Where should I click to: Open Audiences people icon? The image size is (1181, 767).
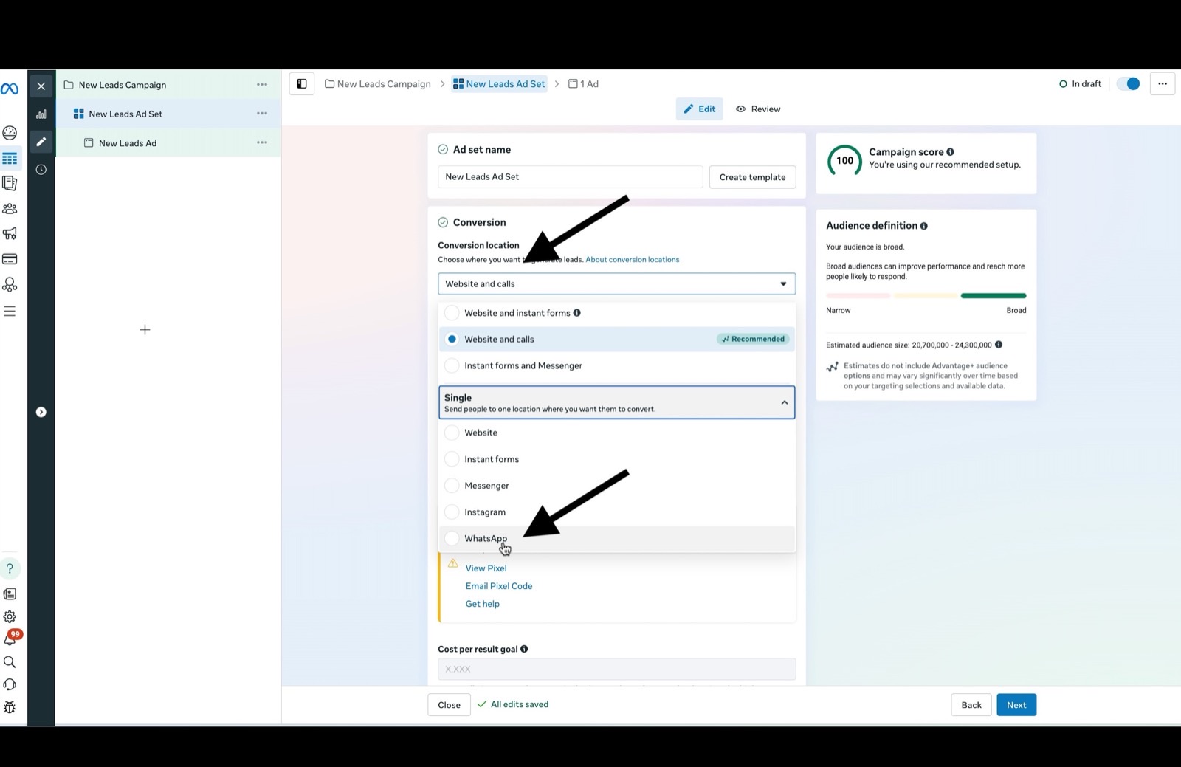10,209
